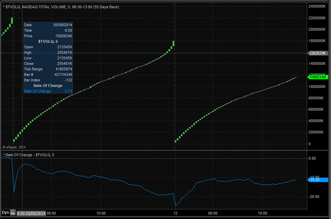Click the Bar Index -132 row

tap(48, 80)
